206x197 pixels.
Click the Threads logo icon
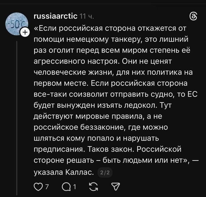(x=192, y=17)
